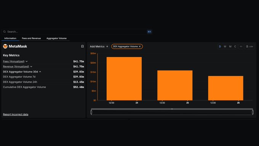This screenshot has width=259, height=146.
Task: Click DEX Aggregator Volume 24h row label
Action: coord(20,82)
